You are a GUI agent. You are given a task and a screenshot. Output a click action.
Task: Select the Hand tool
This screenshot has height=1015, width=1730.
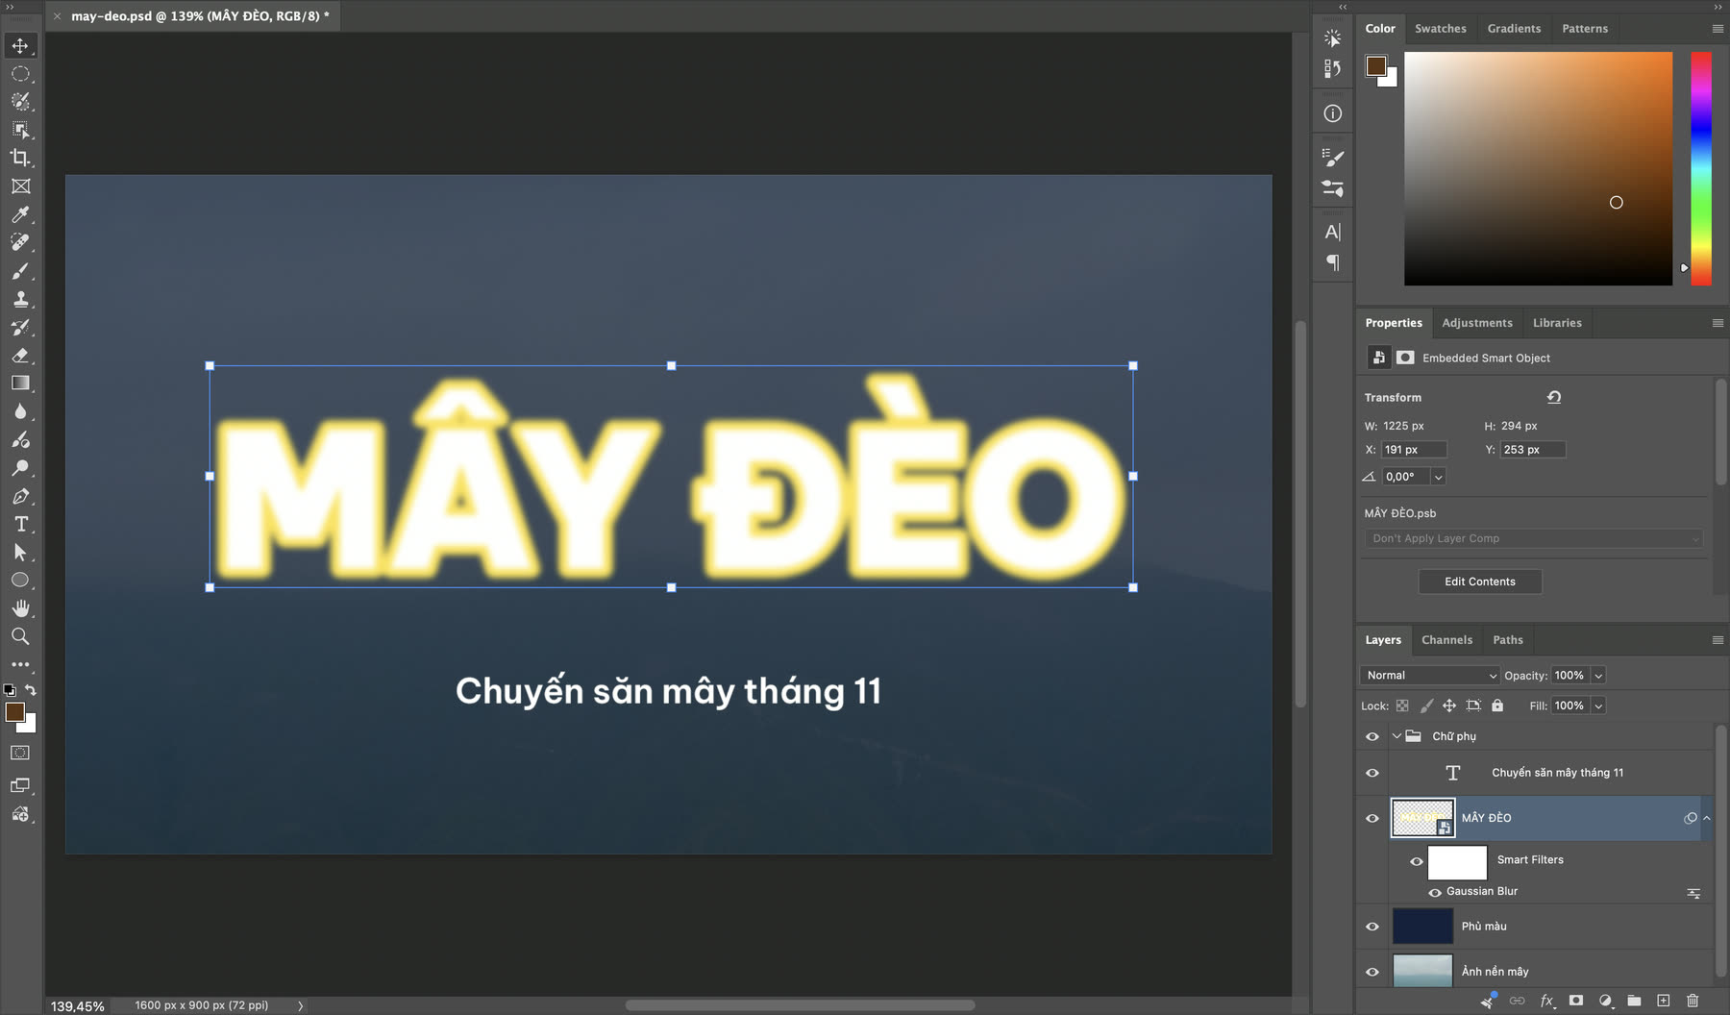20,608
